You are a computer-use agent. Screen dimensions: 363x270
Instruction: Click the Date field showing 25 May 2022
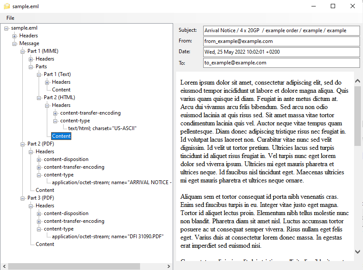281,52
